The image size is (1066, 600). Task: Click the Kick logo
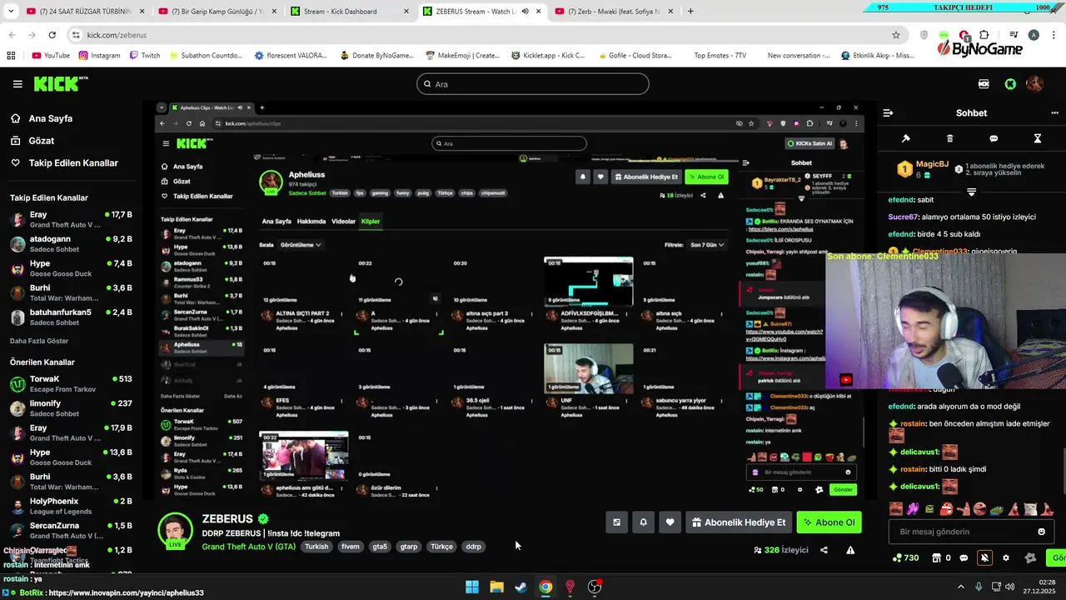point(60,83)
